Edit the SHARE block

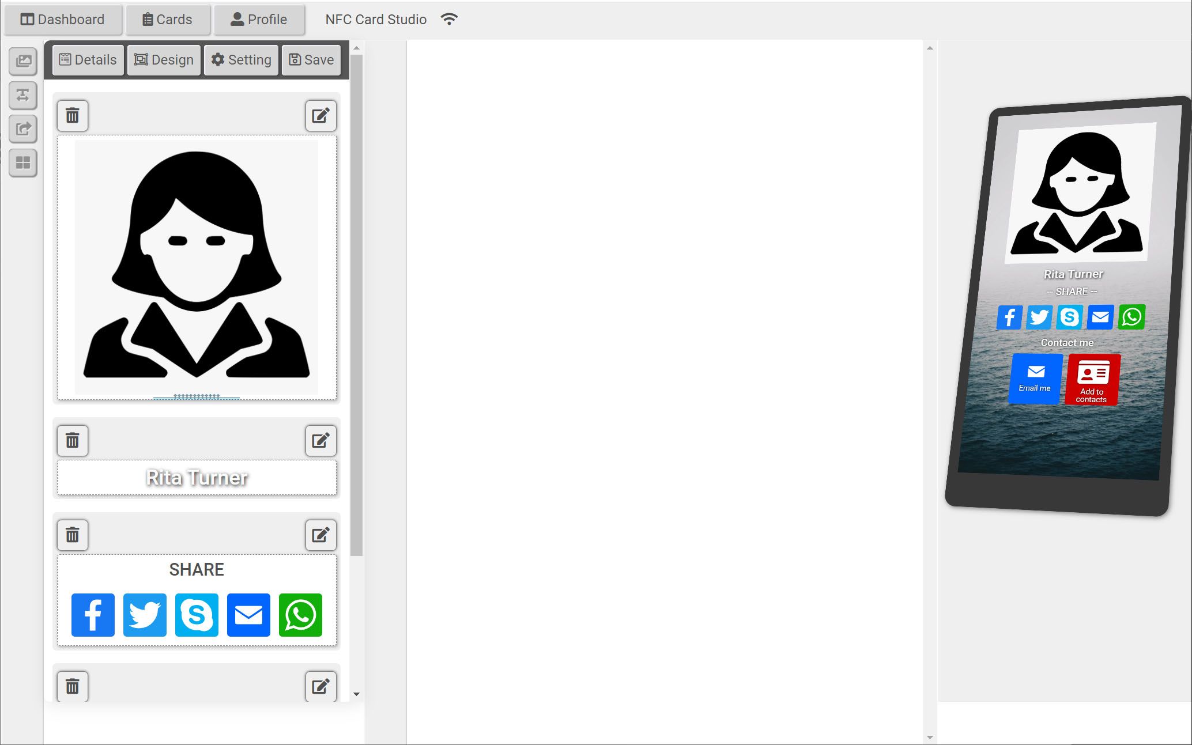(x=320, y=535)
